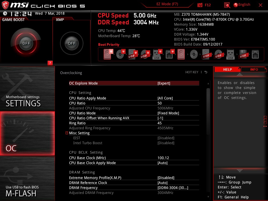Open the SETTINGS motherboard settings section

click(x=27, y=88)
